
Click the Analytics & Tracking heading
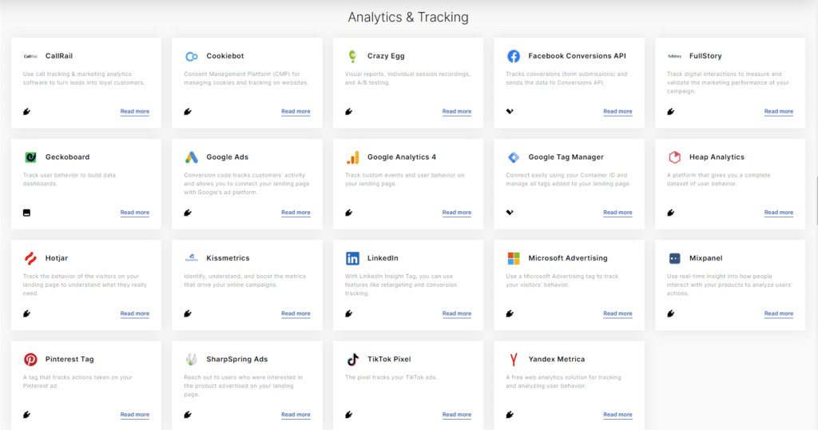[408, 18]
